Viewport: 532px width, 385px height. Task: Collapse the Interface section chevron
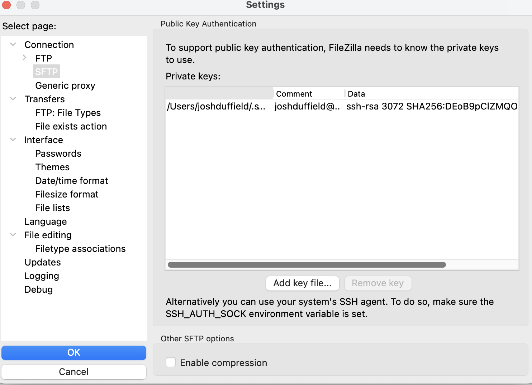click(13, 140)
